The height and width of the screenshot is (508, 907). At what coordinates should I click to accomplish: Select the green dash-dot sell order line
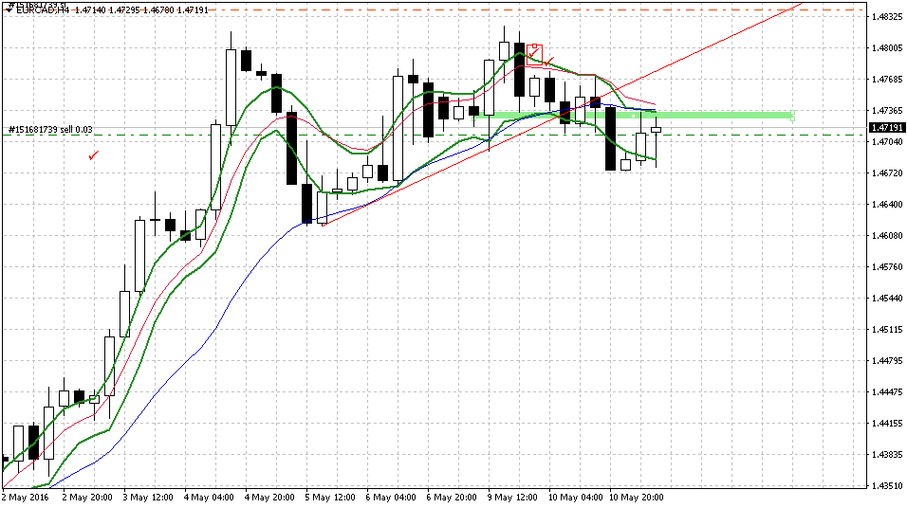(434, 136)
